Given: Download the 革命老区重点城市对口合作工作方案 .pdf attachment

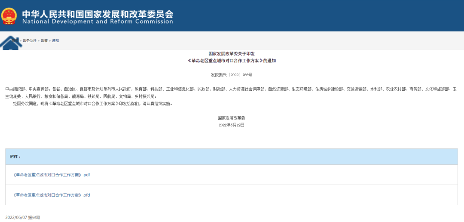Looking at the screenshot, I should coord(52,175).
